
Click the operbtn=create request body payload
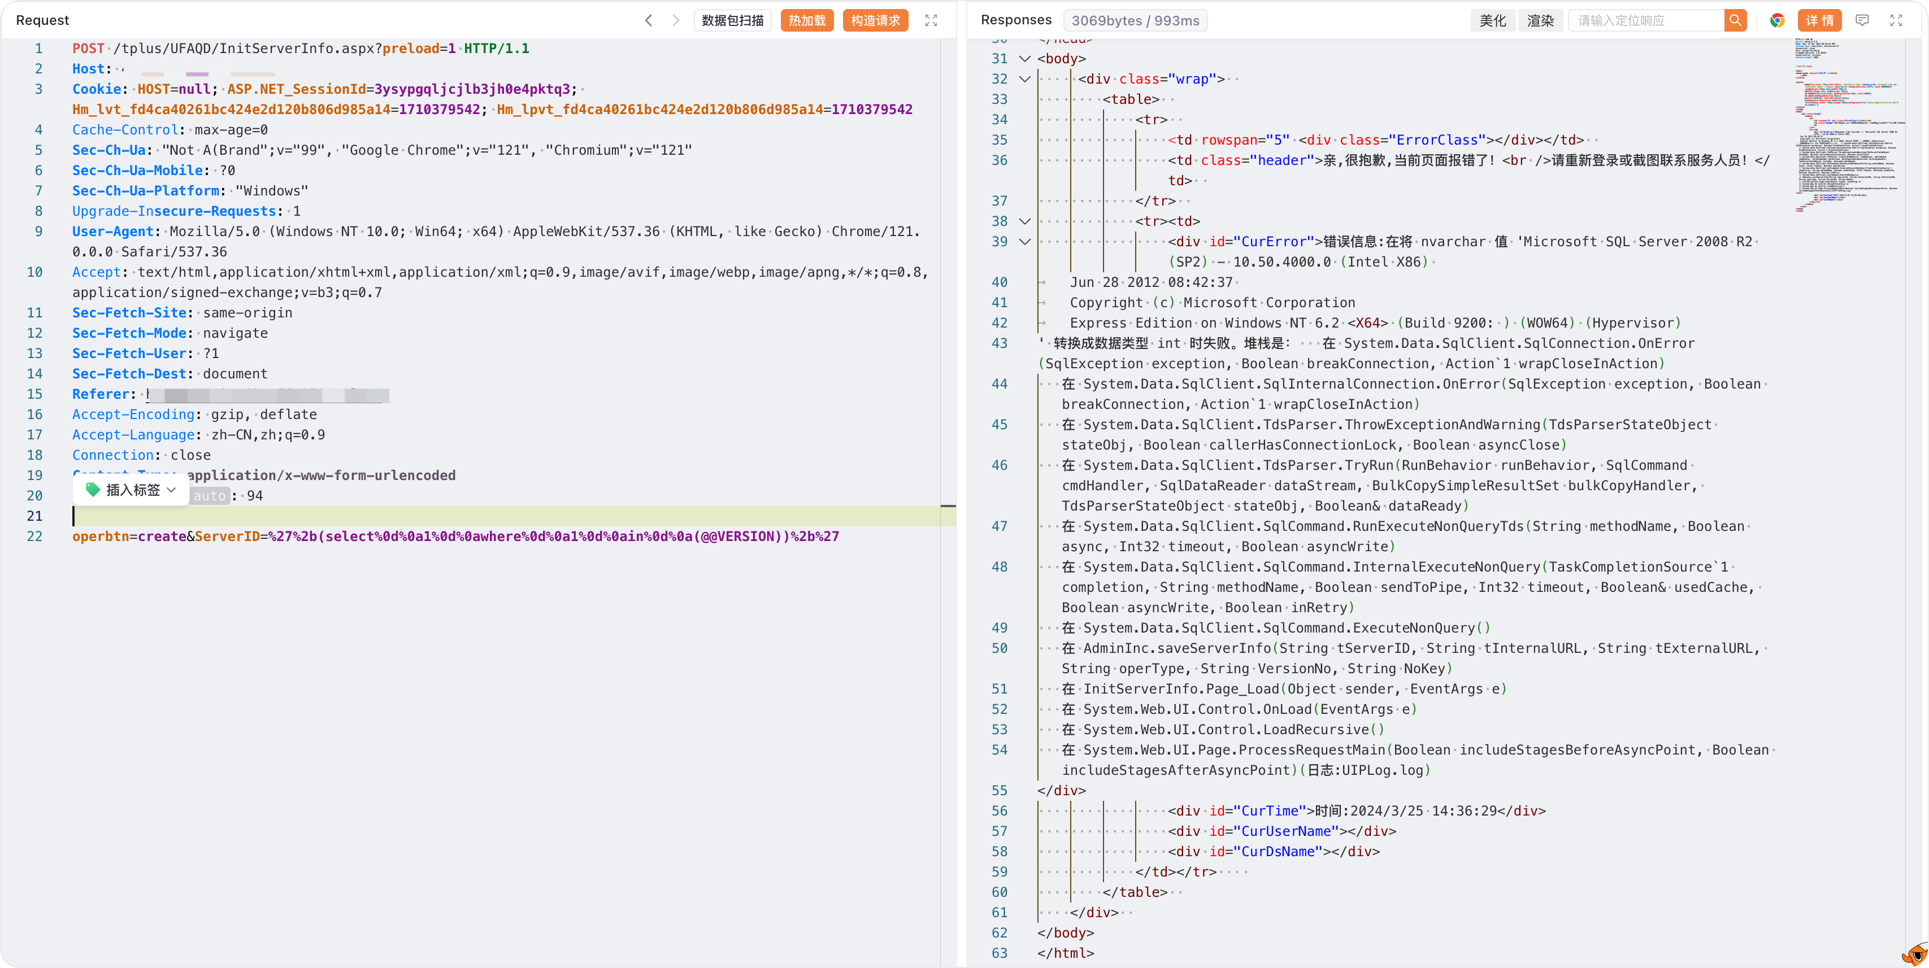(455, 536)
